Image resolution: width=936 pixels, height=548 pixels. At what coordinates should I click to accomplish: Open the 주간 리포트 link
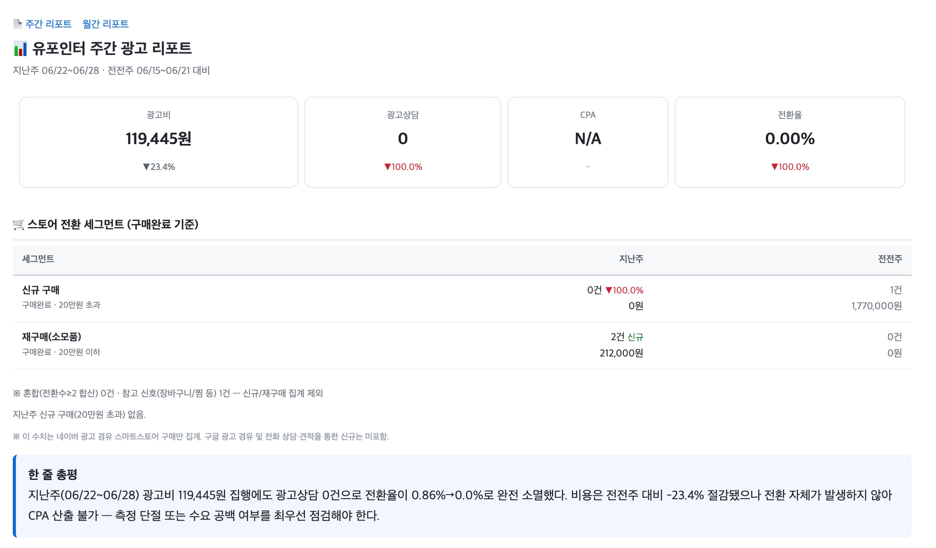point(48,24)
